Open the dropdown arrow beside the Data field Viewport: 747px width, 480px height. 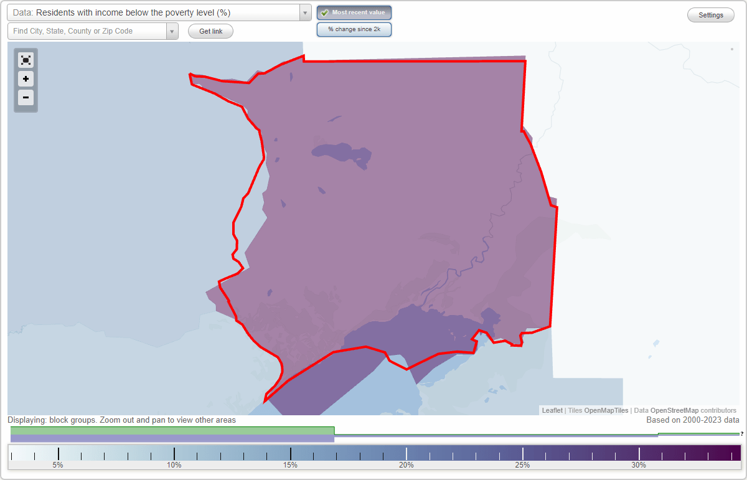click(x=304, y=12)
